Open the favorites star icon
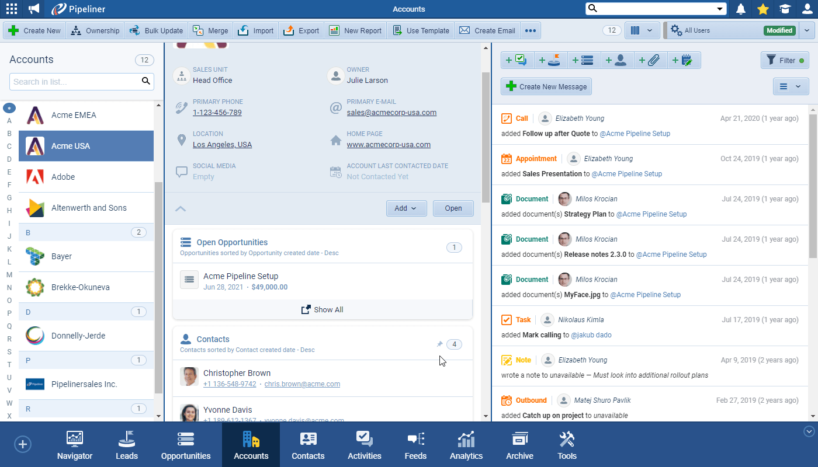The width and height of the screenshot is (818, 467). (763, 9)
